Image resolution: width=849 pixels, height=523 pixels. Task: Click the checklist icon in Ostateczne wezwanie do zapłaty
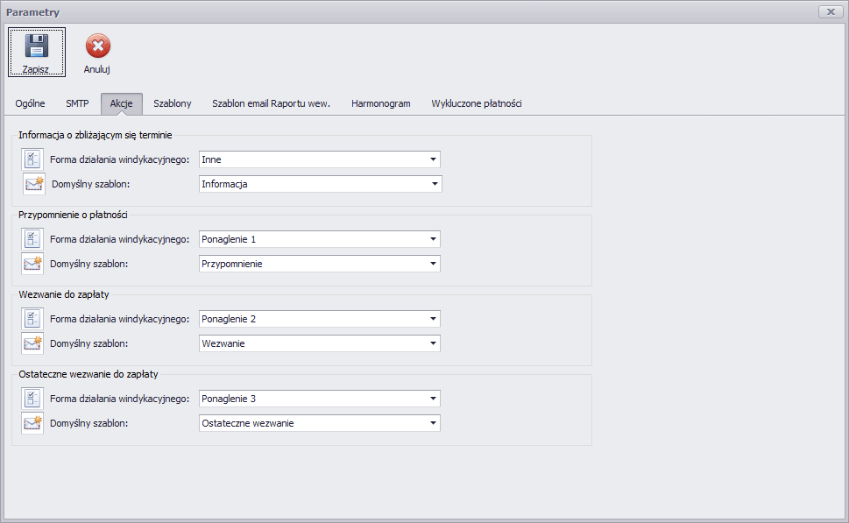pyautogui.click(x=32, y=399)
